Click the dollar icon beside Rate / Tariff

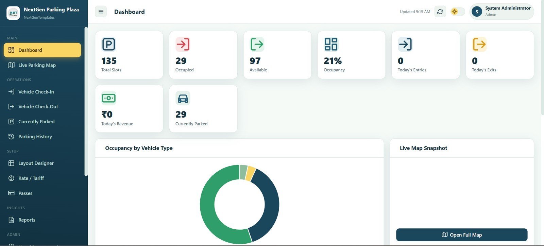[x=11, y=178]
